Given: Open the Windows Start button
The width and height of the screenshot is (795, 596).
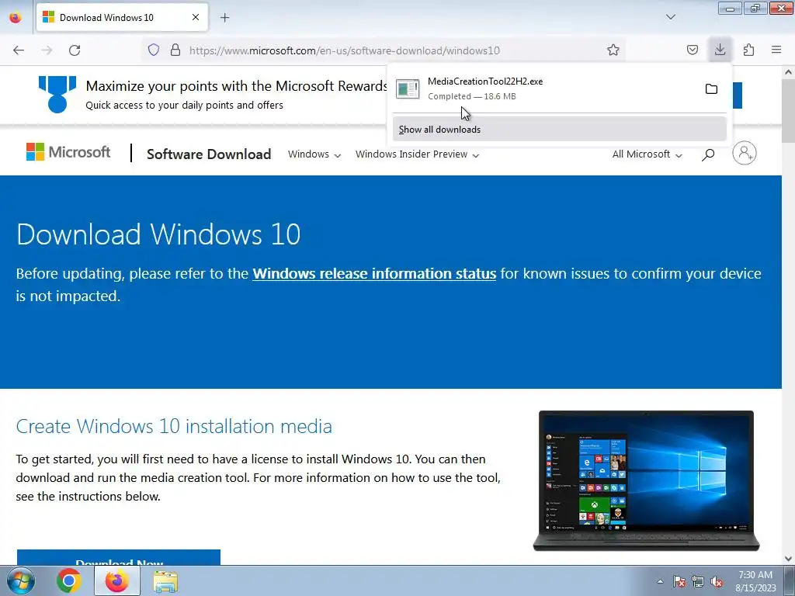Looking at the screenshot, I should 20,580.
